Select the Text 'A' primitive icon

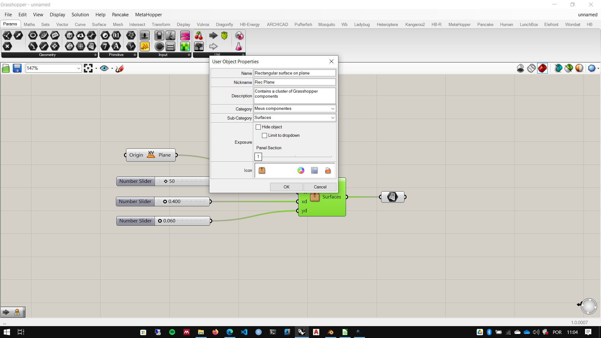point(116,47)
